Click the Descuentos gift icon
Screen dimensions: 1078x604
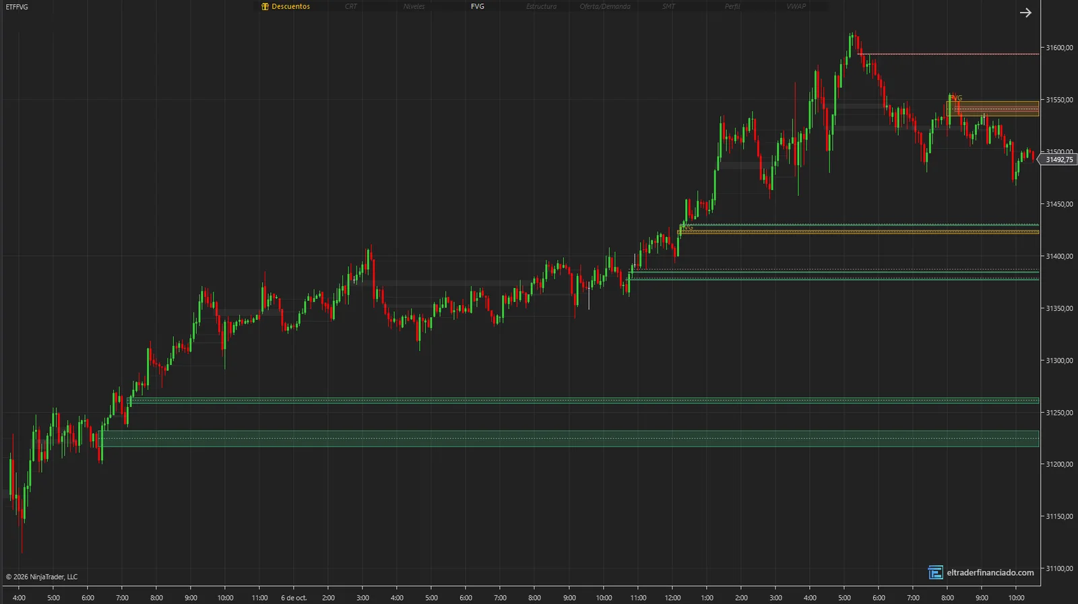(x=265, y=7)
